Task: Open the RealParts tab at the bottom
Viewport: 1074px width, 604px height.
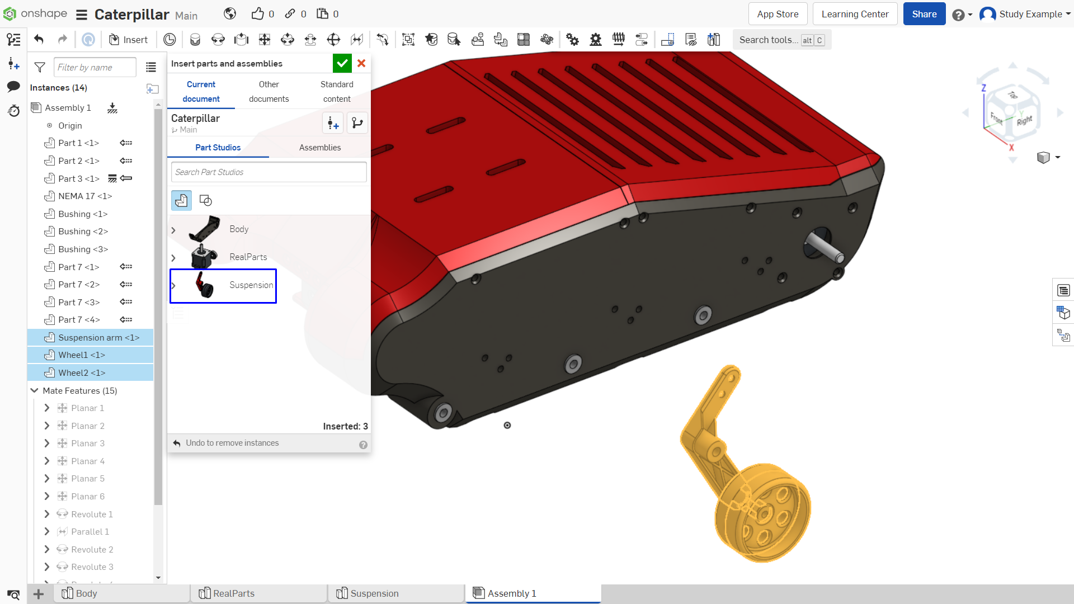Action: [x=260, y=593]
